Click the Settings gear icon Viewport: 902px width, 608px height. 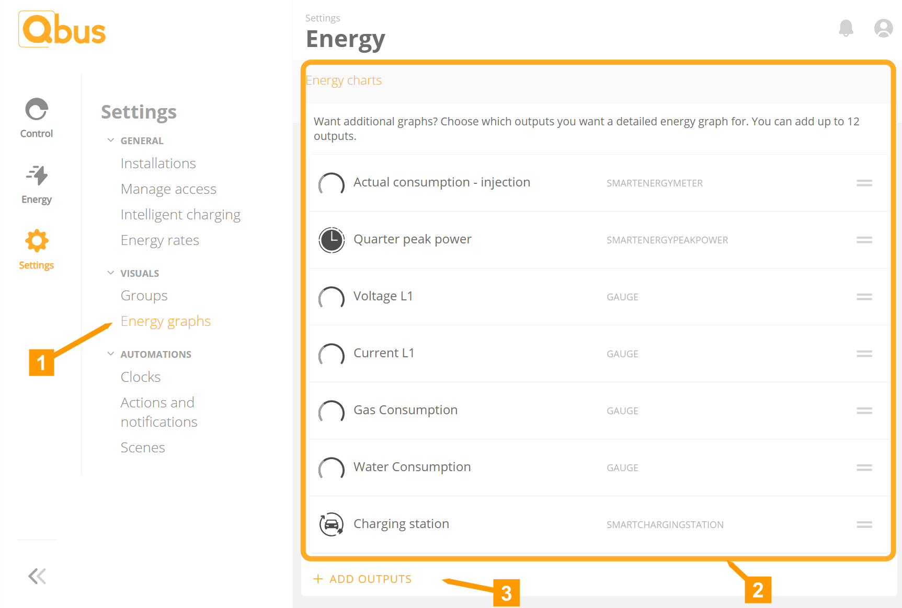coord(36,241)
